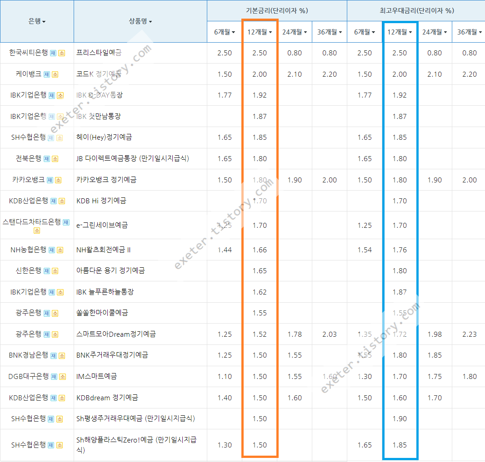Viewport: 485px width, 462px height.
Task: Sort by 24개월 under 기본금리
Action: point(295,32)
